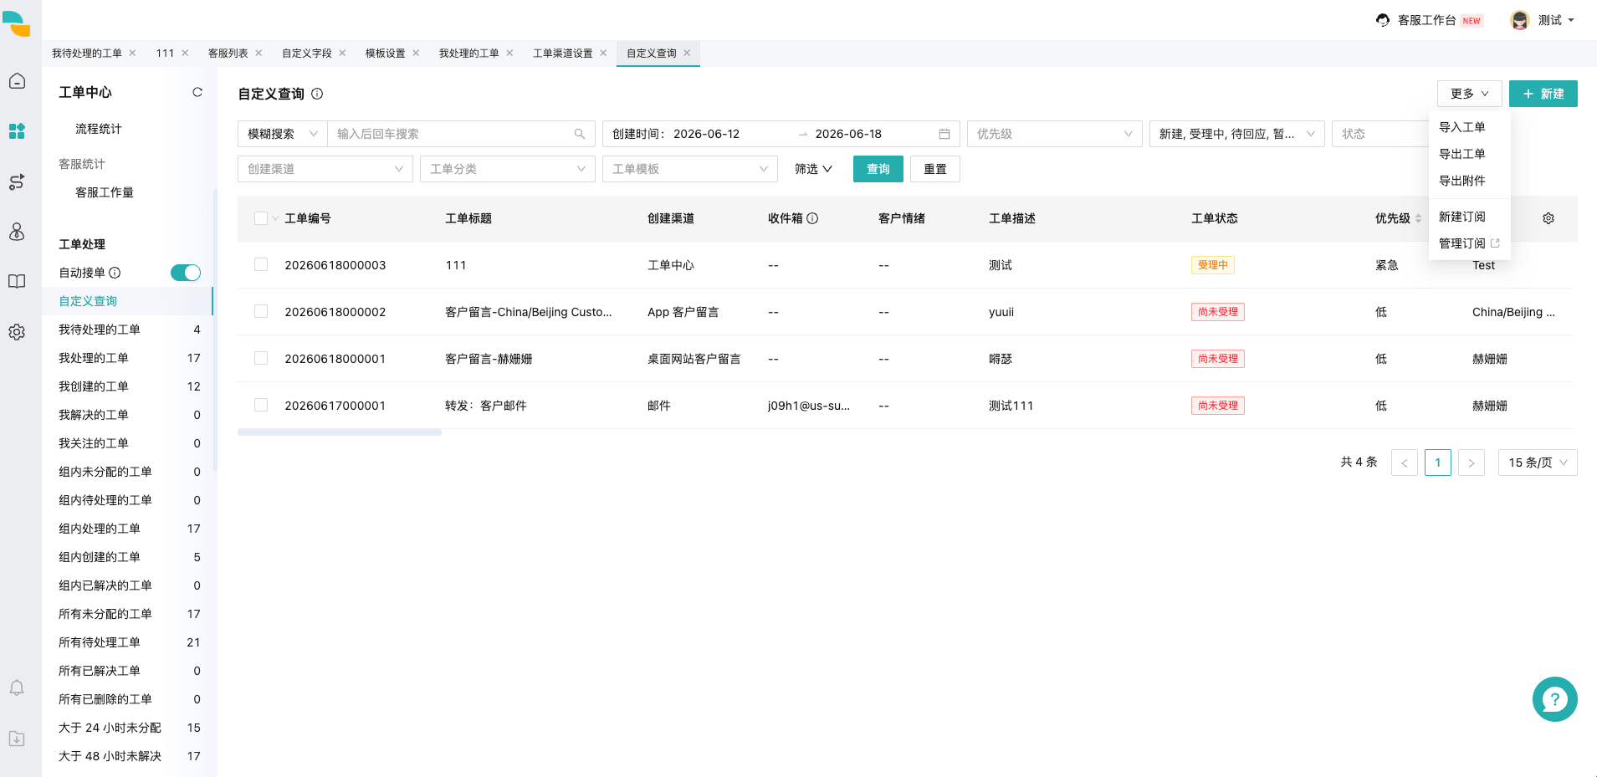Close the 111 tab
This screenshot has height=777, width=1597.
[x=185, y=53]
